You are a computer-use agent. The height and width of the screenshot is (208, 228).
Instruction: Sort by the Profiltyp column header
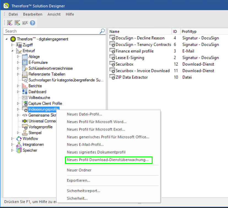coord(204,31)
